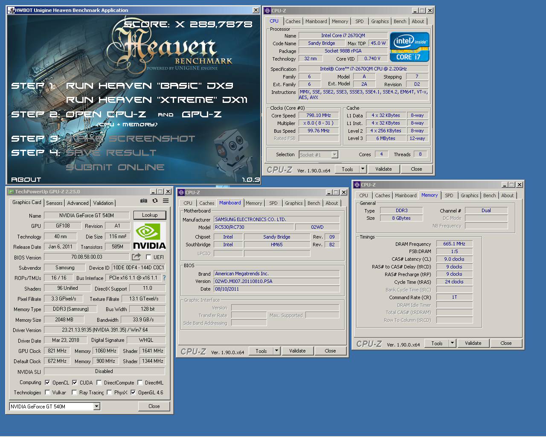Open About tab in Memory CPU-Z window
This screenshot has width=546, height=437.
pyautogui.click(x=507, y=195)
